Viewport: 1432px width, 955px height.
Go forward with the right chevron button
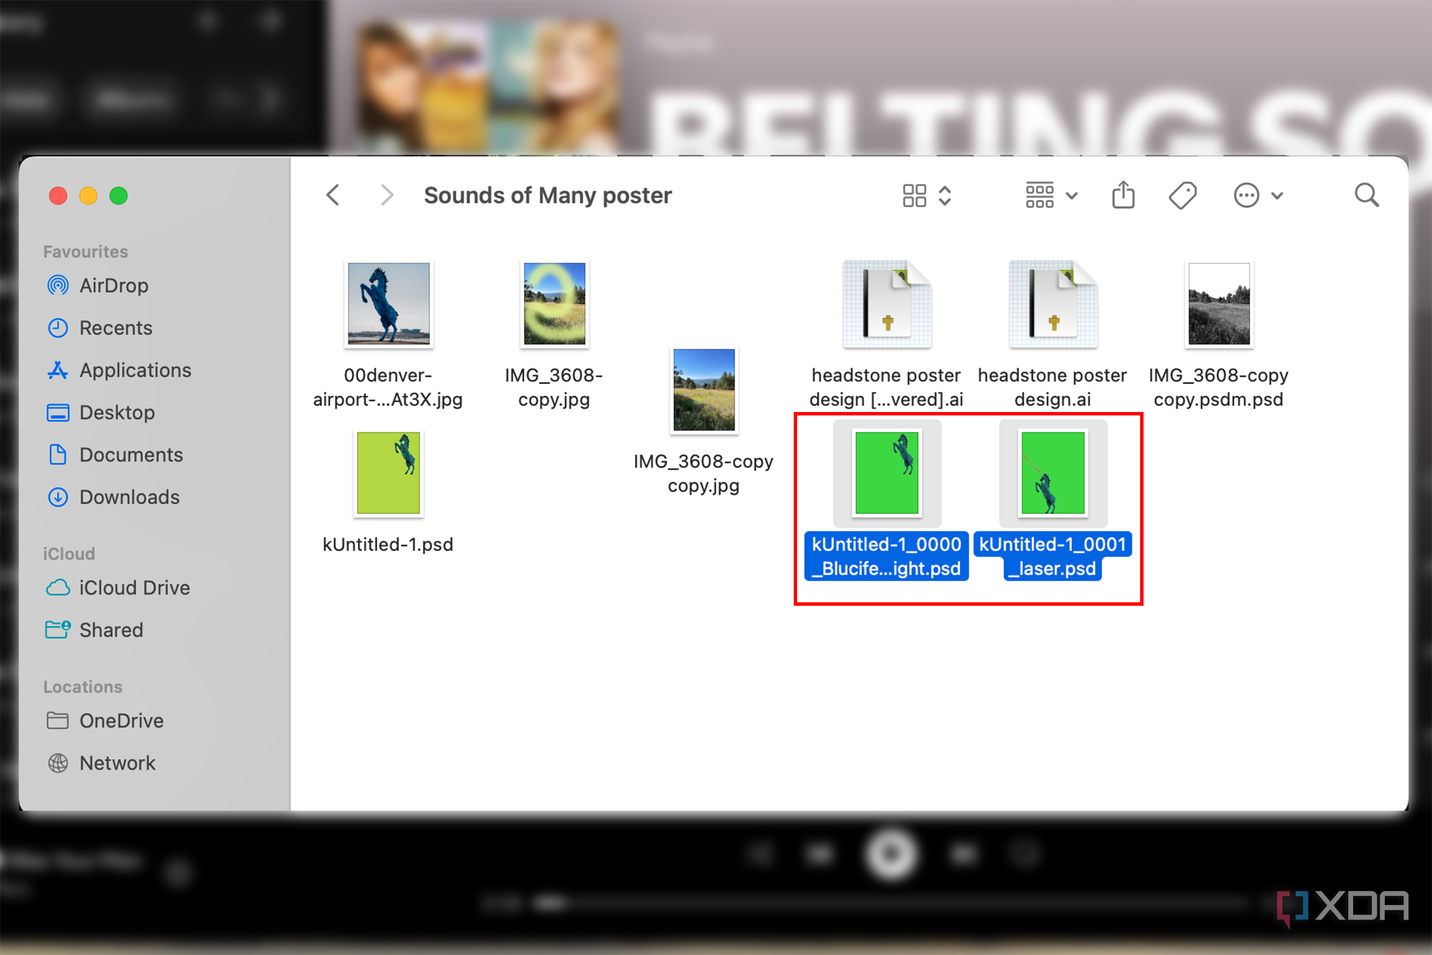(x=387, y=195)
